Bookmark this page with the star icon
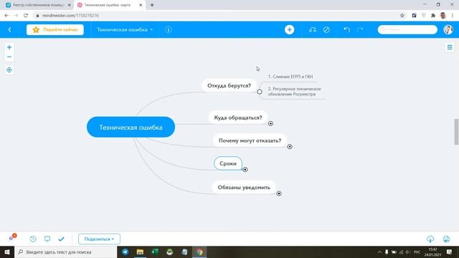 pyautogui.click(x=402, y=16)
